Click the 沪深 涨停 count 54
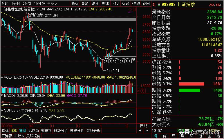The height and width of the screenshot is (139, 224). [220, 62]
